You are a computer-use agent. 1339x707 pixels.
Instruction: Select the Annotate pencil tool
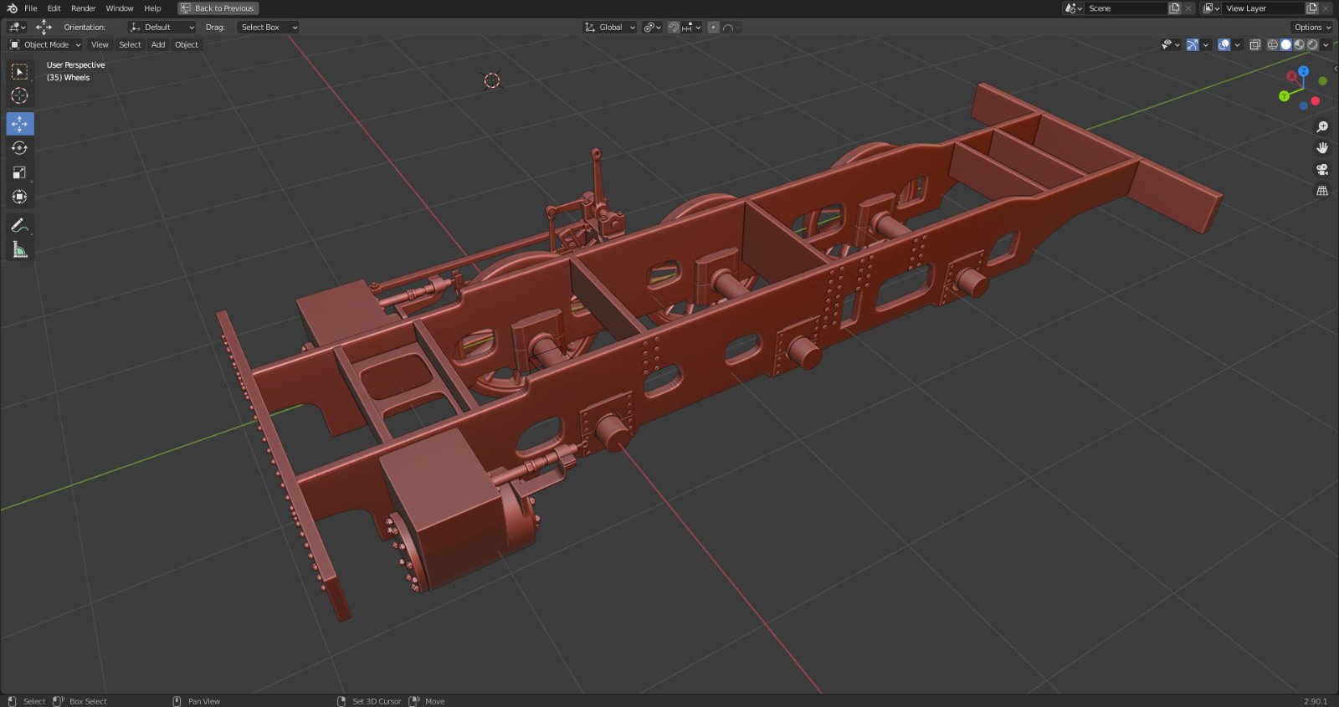19,225
